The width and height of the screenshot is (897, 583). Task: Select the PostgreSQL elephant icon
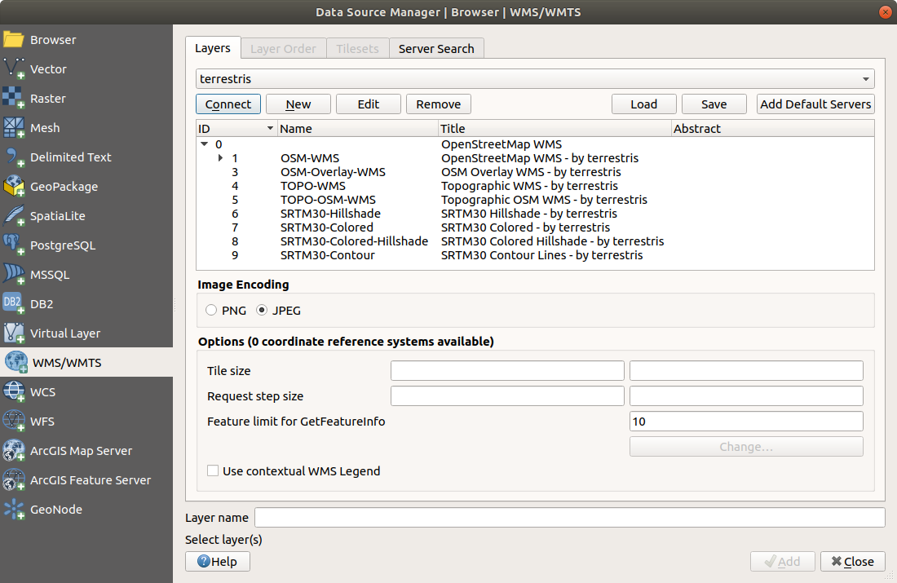(15, 245)
